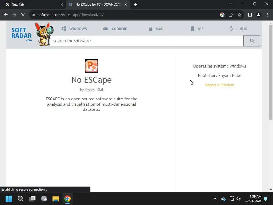This screenshot has width=273, height=205.
Task: Click 'Publisher: Shyam Pillai' text
Action: 220,75
